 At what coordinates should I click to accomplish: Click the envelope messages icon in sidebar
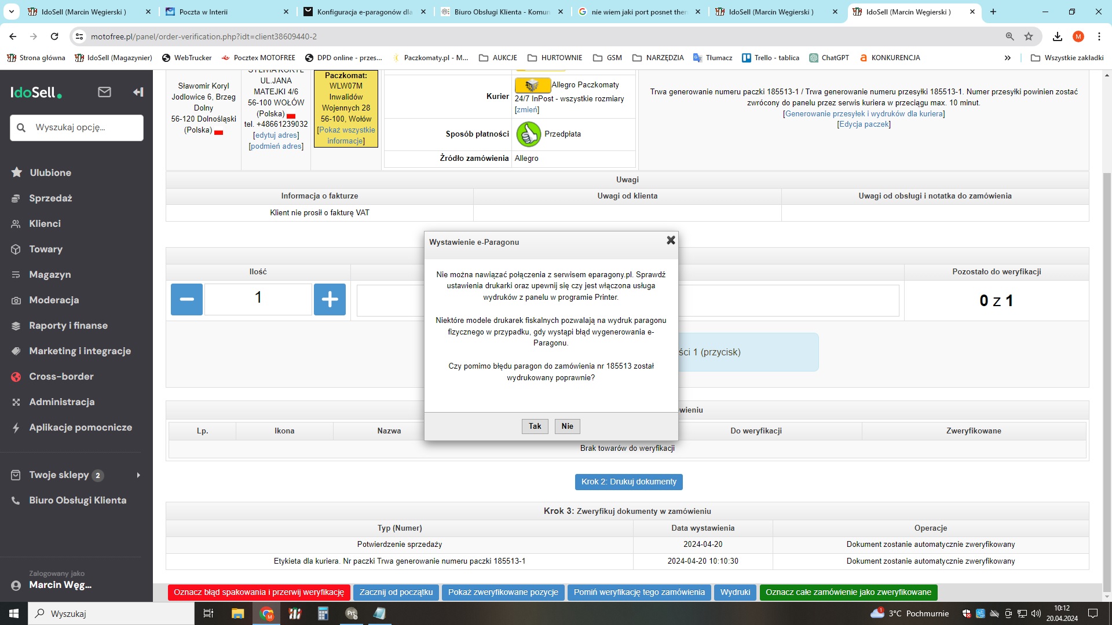(x=104, y=92)
